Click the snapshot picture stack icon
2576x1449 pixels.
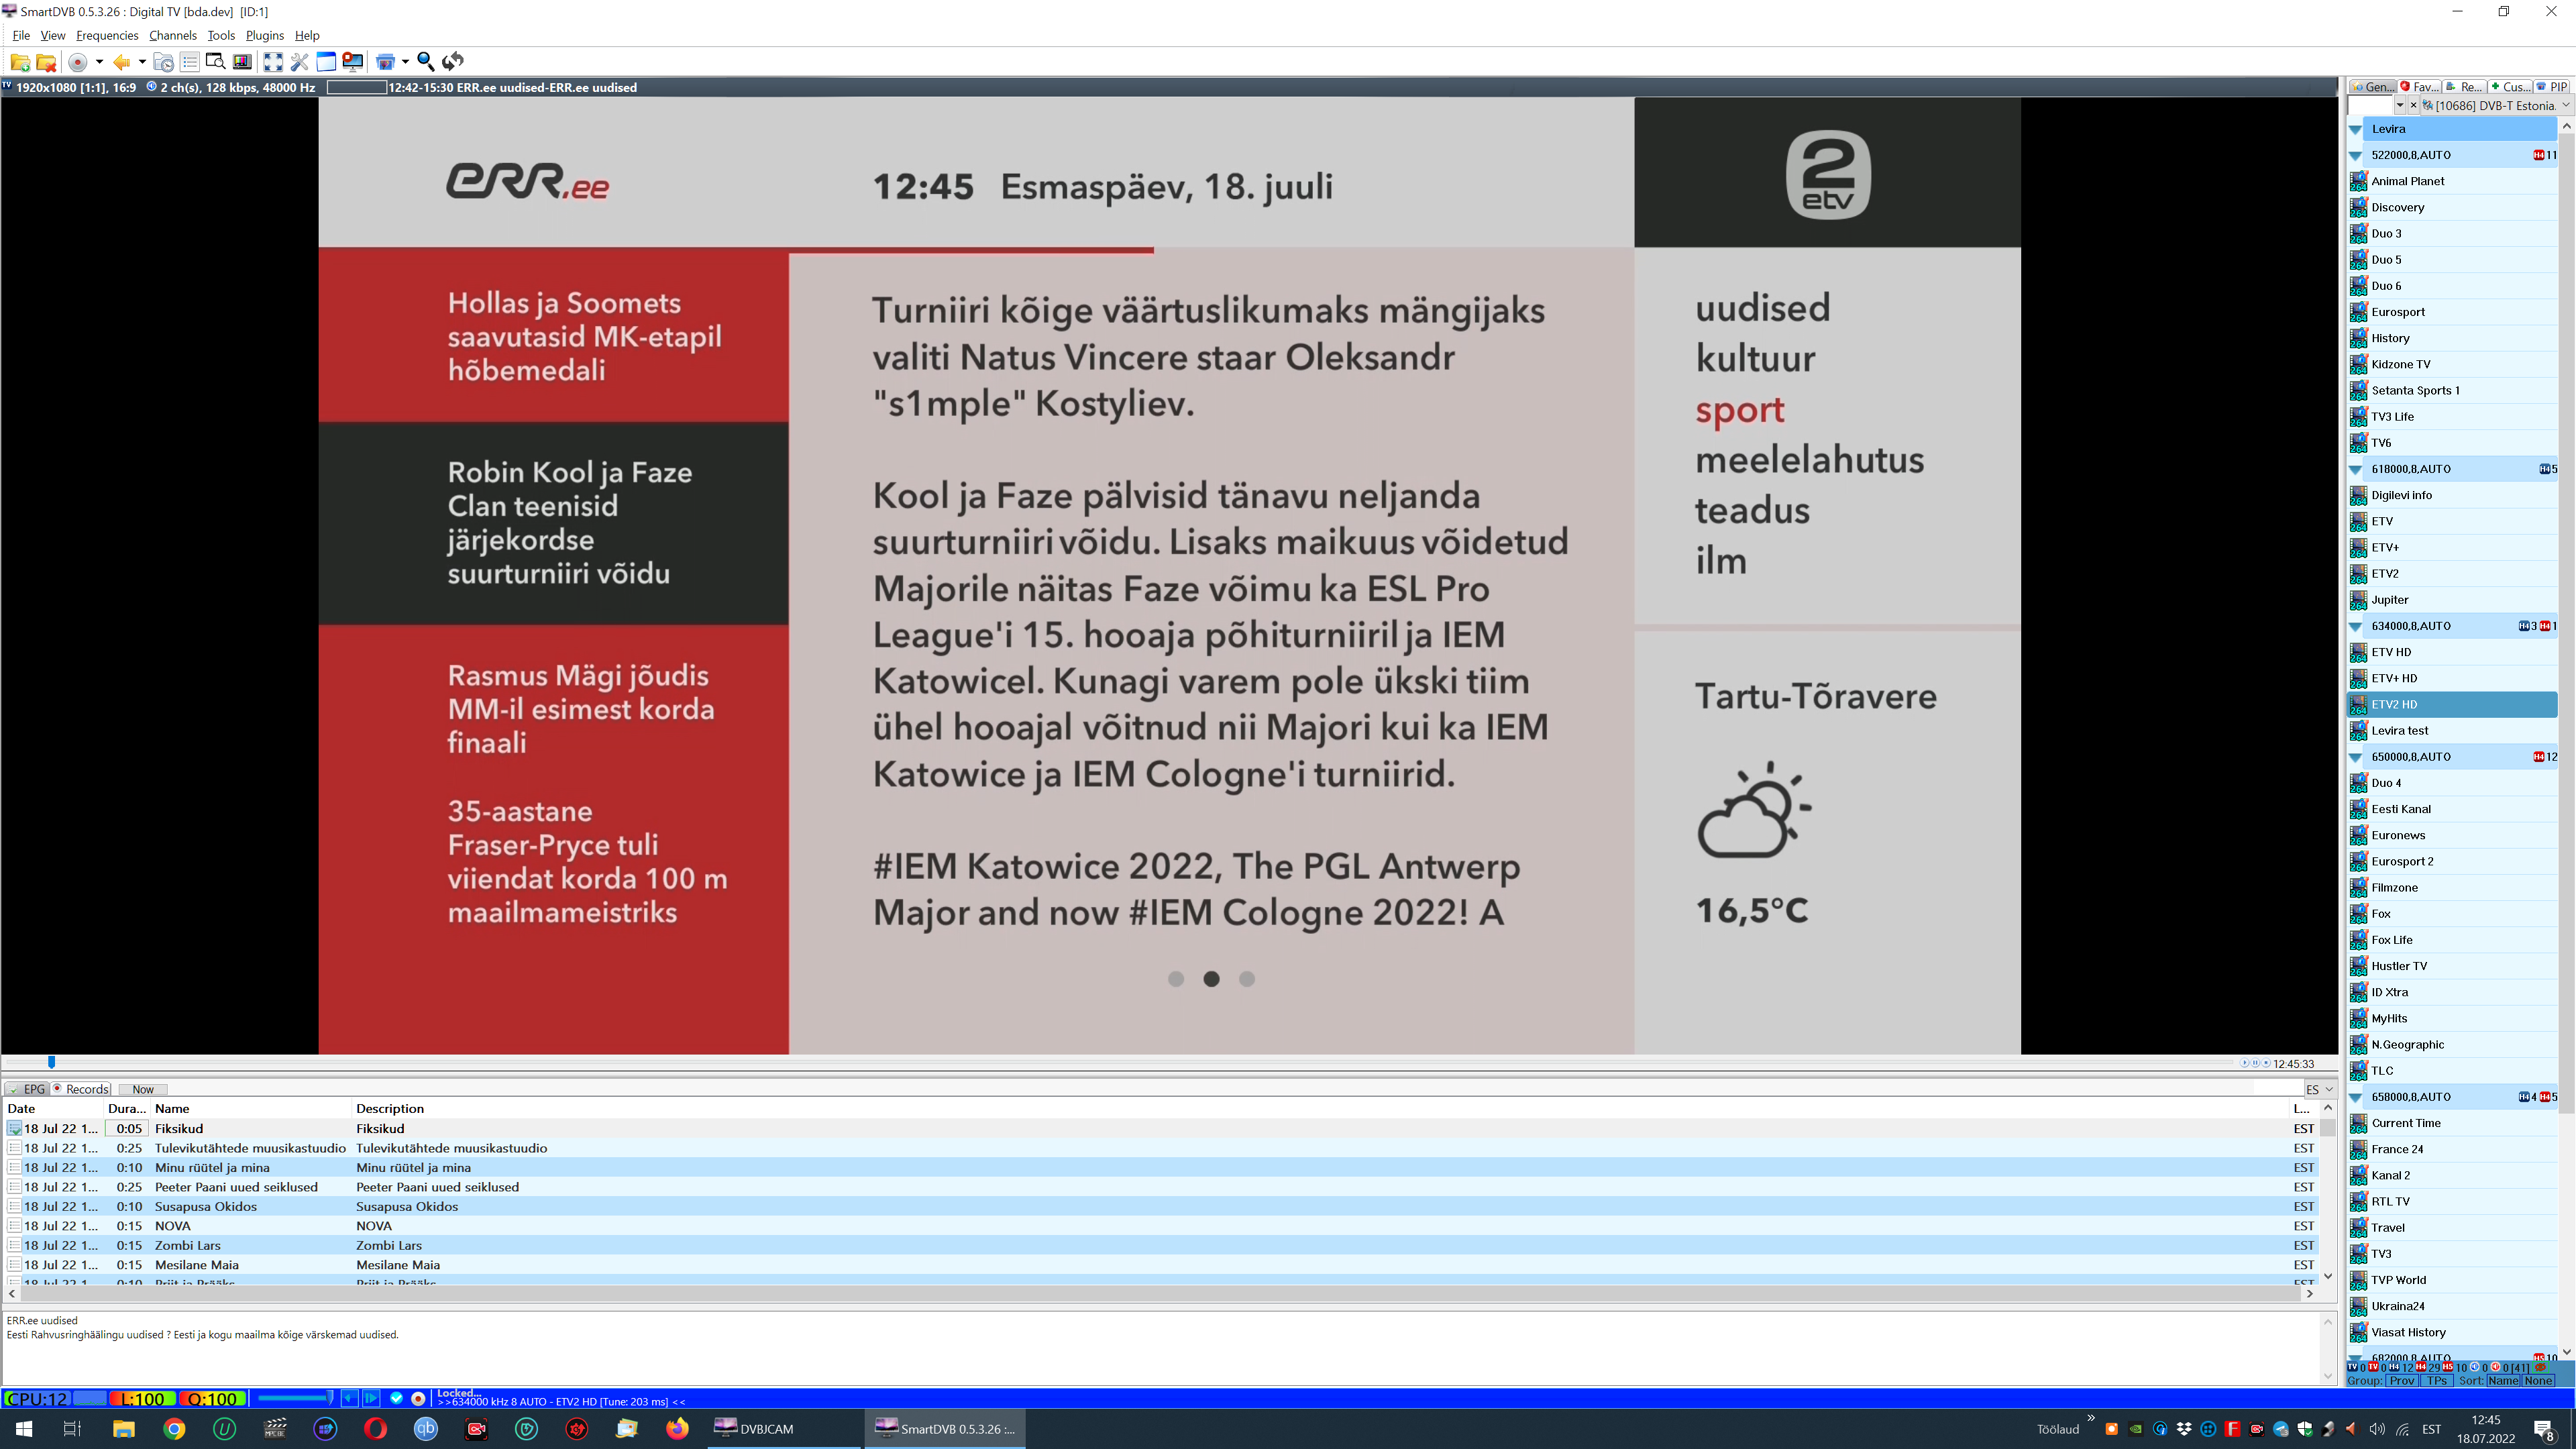click(x=385, y=62)
